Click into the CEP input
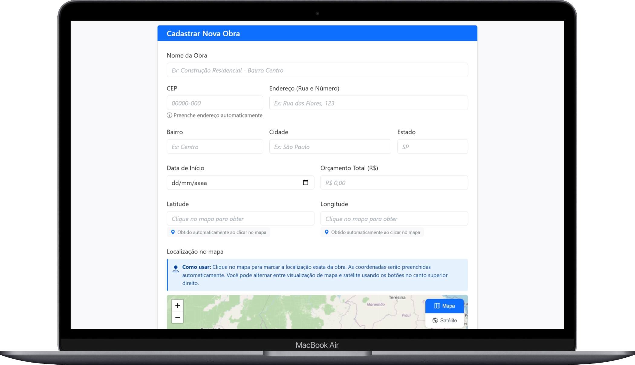The width and height of the screenshot is (635, 365). [215, 103]
